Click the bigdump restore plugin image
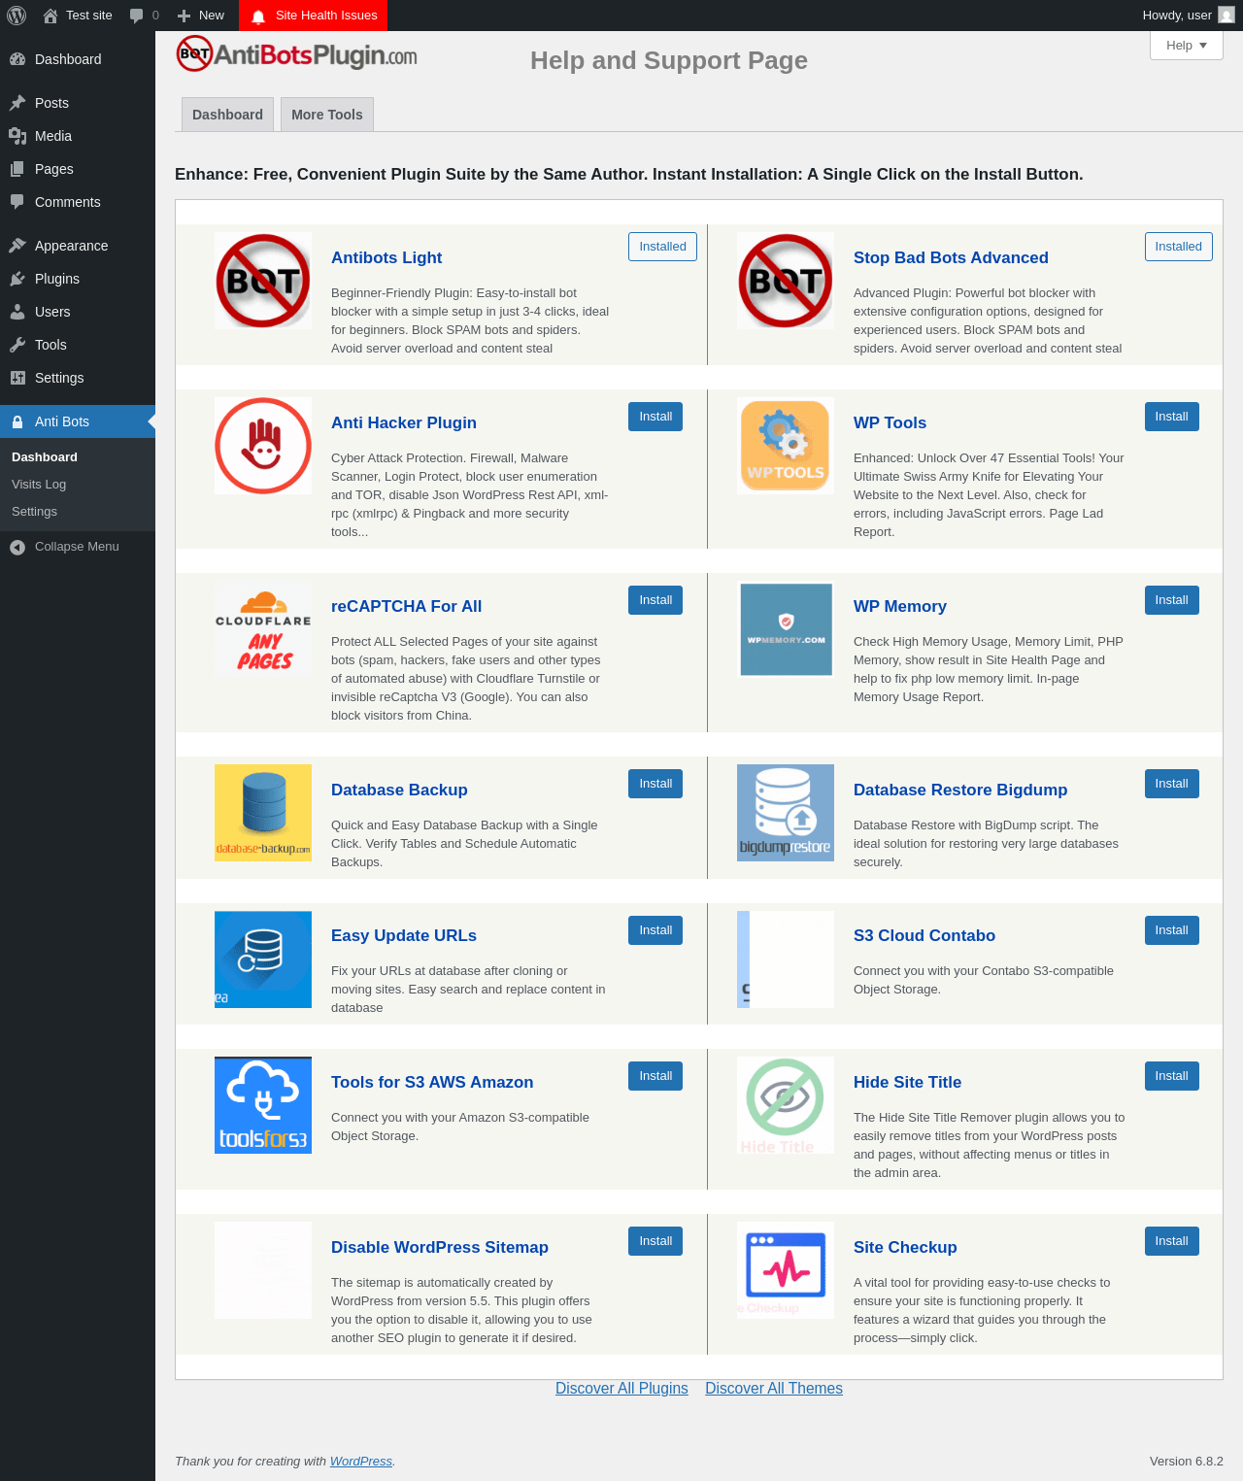1243x1481 pixels. (786, 813)
